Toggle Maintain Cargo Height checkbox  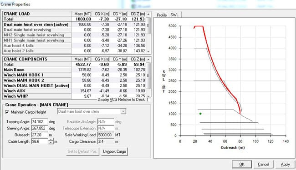(x=7, y=112)
